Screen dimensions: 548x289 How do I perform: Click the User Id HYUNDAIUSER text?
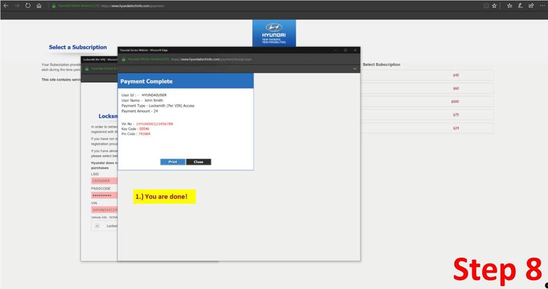click(x=154, y=95)
